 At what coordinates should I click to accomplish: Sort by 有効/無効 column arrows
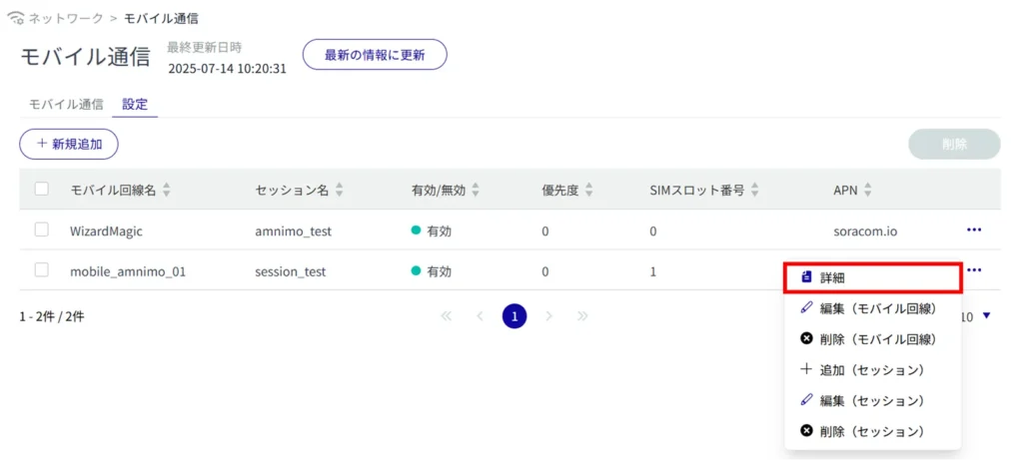coord(476,190)
